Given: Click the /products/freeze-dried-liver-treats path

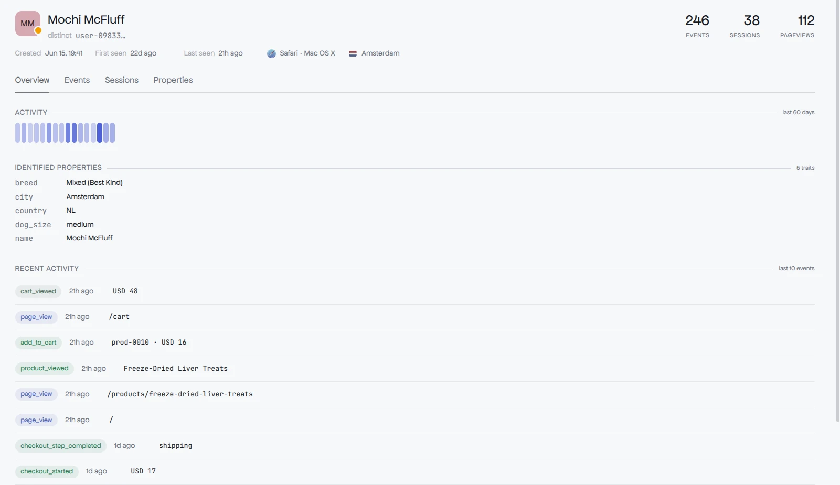Looking at the screenshot, I should 180,394.
